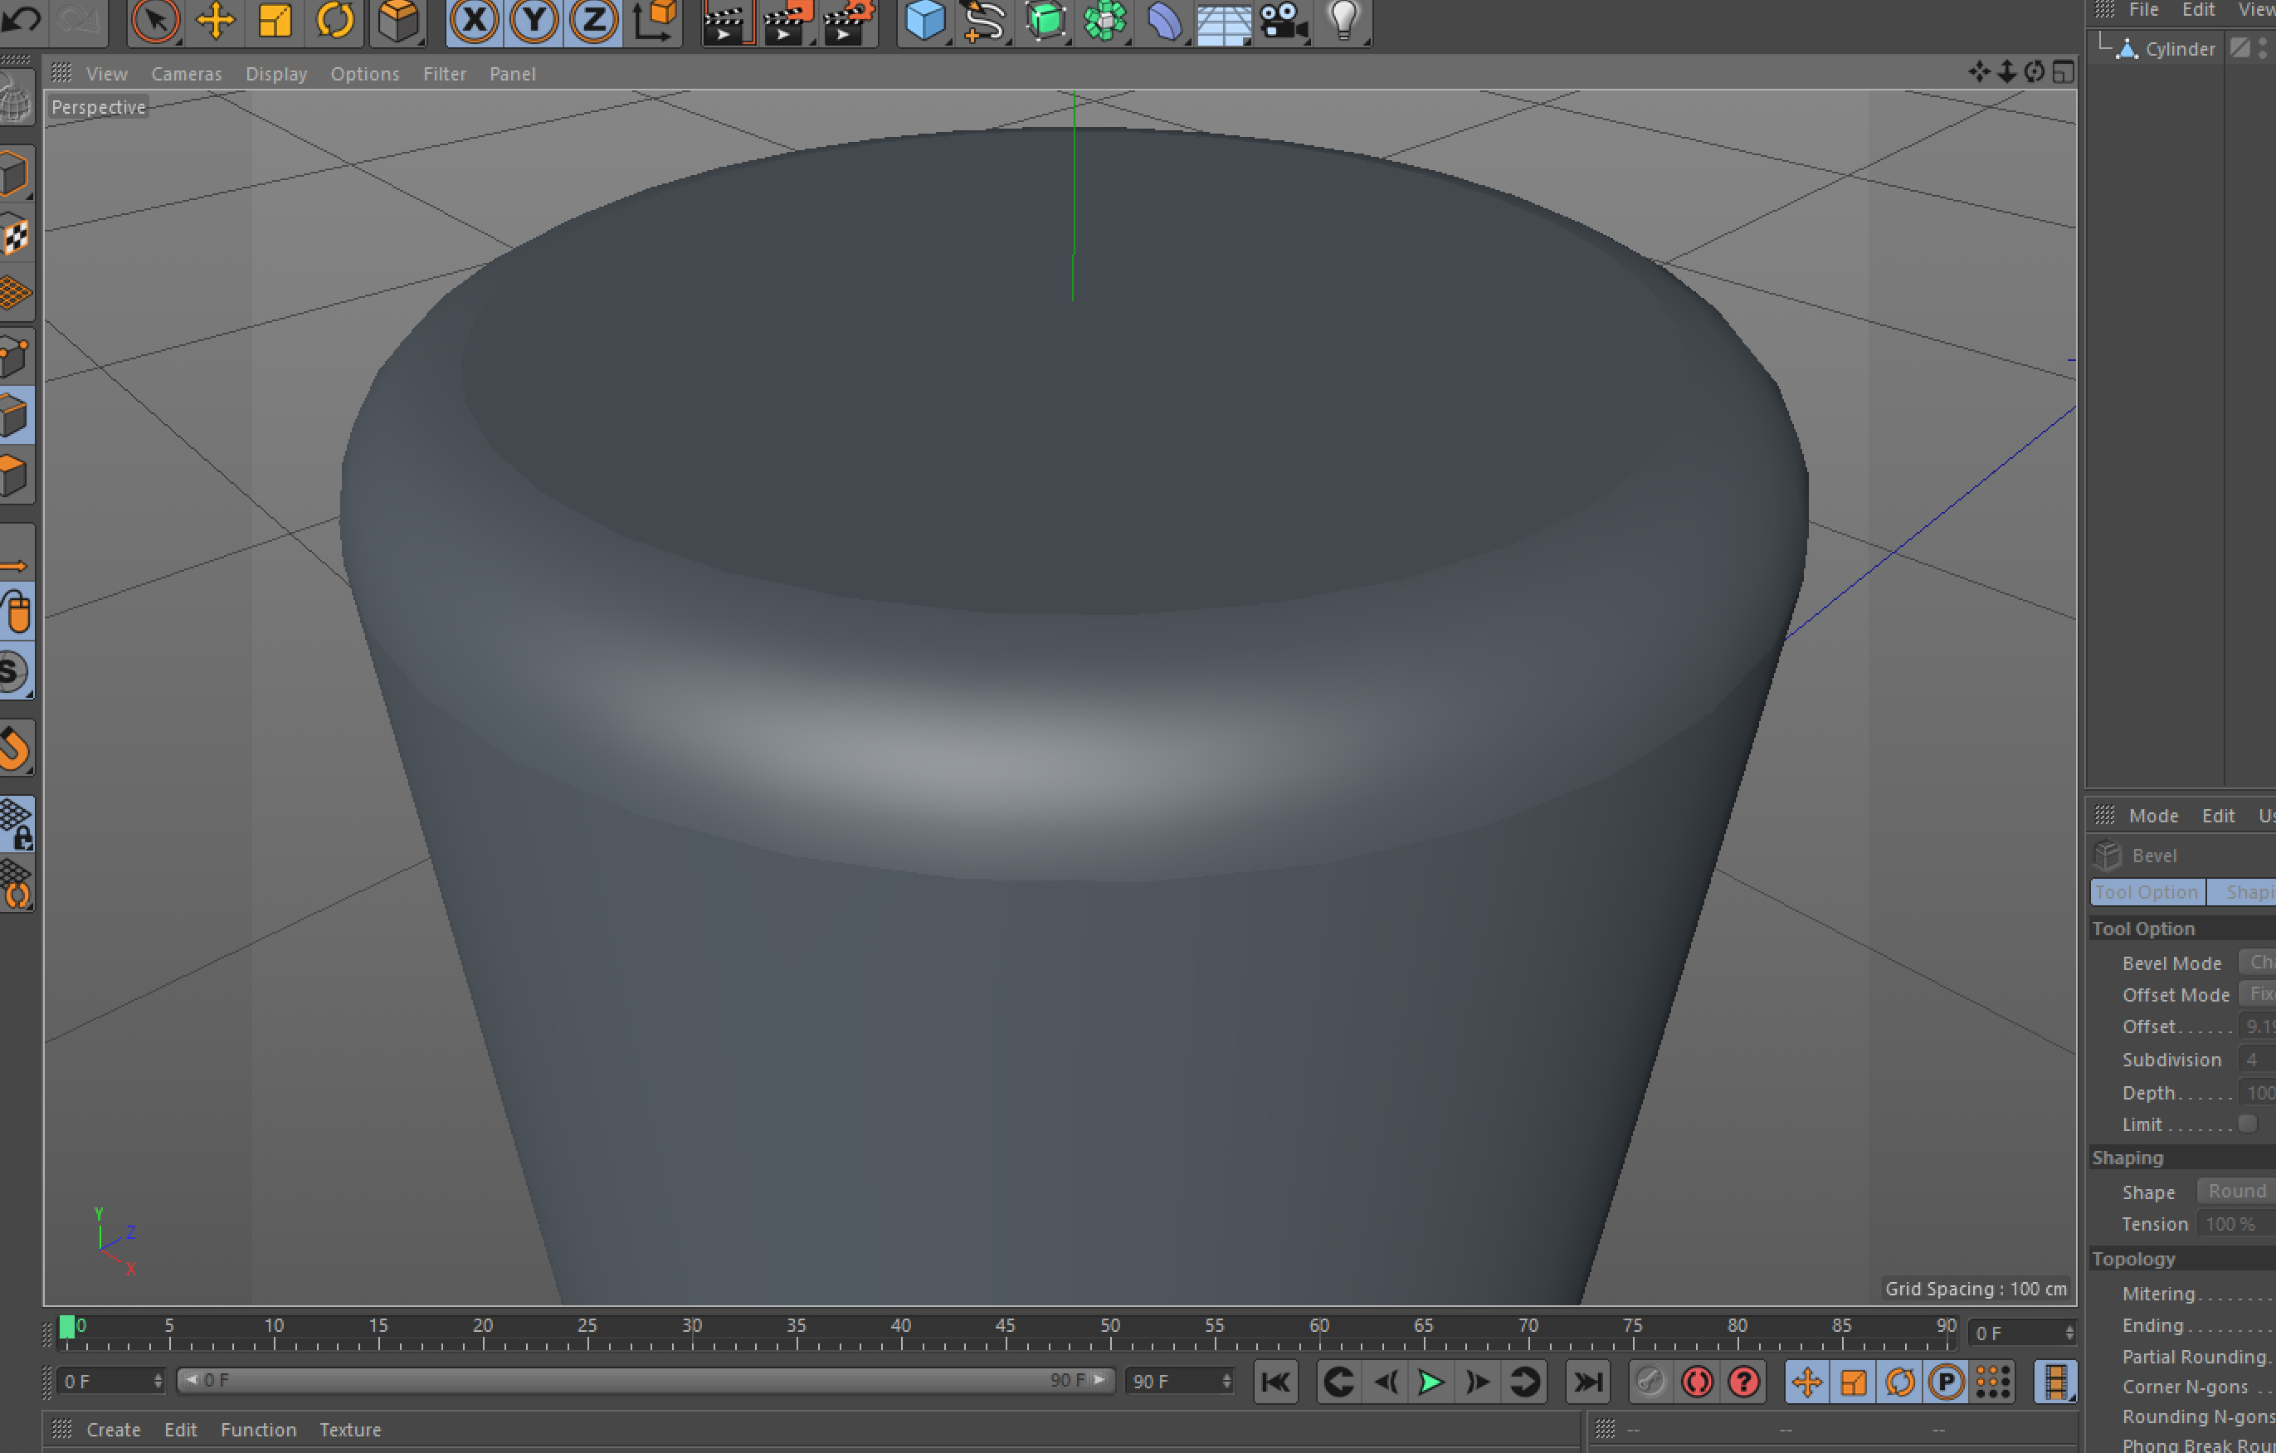Switch to the Tool Option tab
Image resolution: width=2276 pixels, height=1453 pixels.
[x=2147, y=892]
